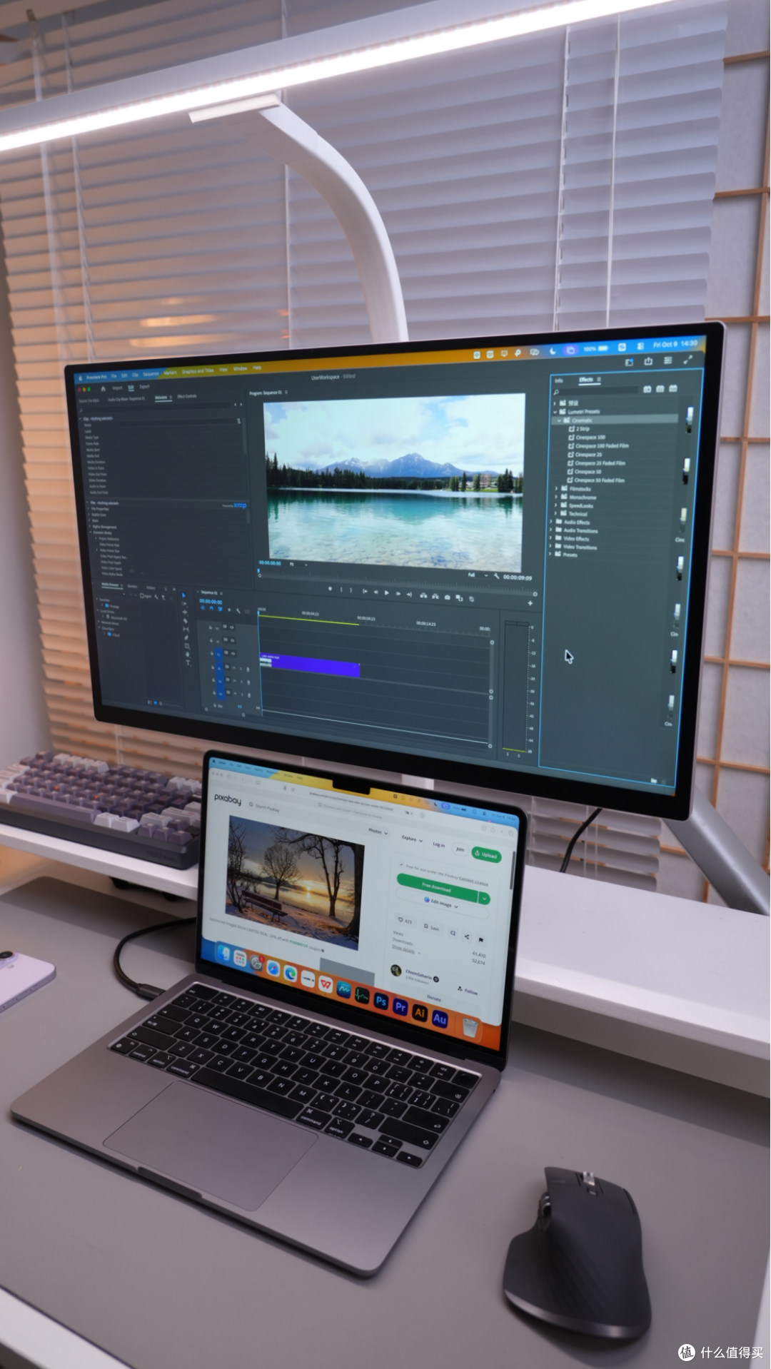Click Log in on Pixabay
The height and width of the screenshot is (1369, 771).
click(x=438, y=845)
